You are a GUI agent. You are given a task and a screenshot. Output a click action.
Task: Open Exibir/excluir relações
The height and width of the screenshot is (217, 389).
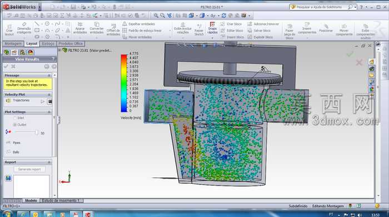183,28
